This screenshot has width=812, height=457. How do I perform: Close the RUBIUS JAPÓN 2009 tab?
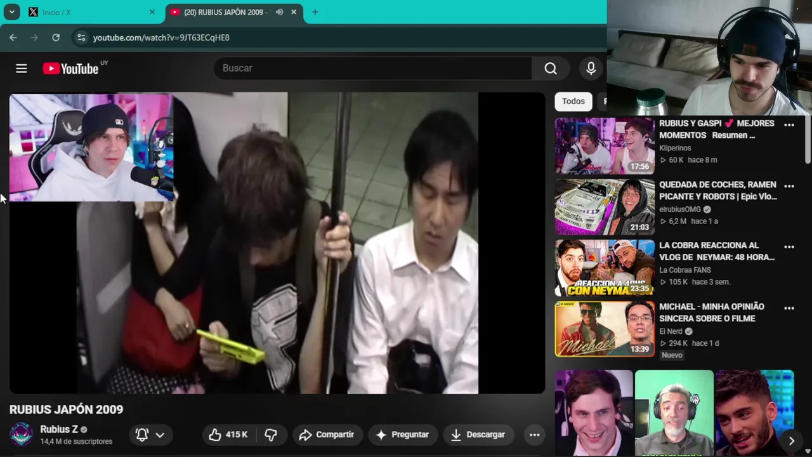point(294,12)
